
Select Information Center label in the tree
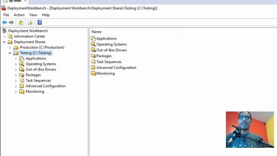click(29, 36)
